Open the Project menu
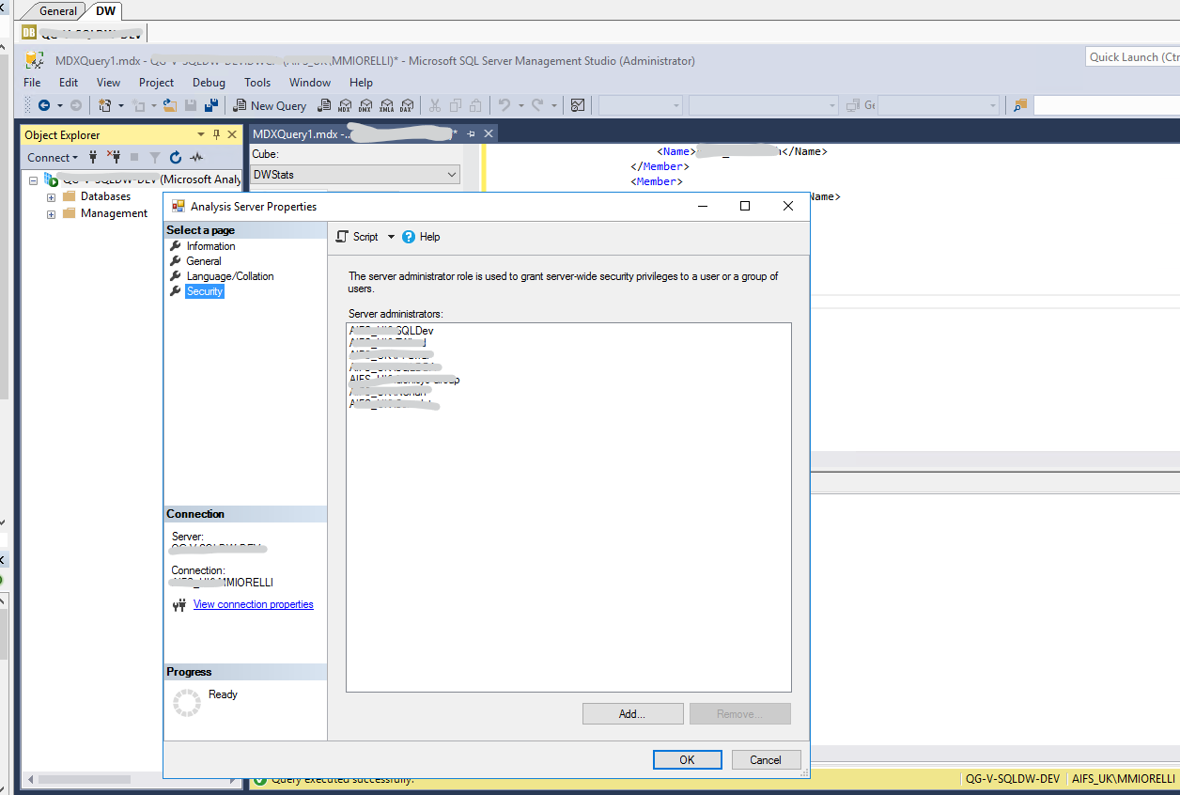 coord(156,83)
